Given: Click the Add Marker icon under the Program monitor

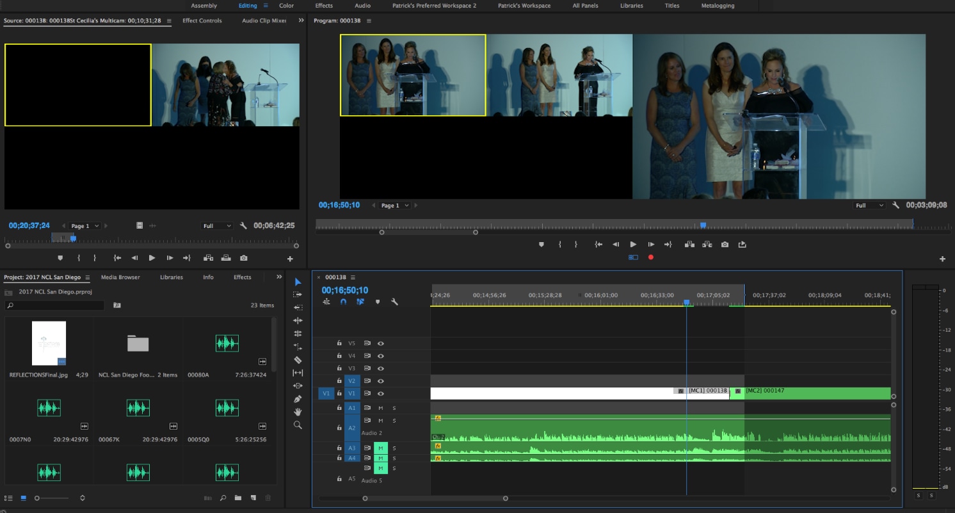Looking at the screenshot, I should point(542,244).
